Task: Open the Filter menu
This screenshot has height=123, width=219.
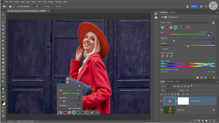Action: pyautogui.click(x=39, y=2)
